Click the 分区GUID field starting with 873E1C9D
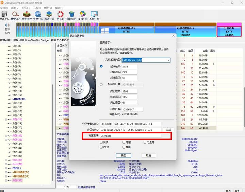The height and width of the screenshot is (192, 245). pyautogui.click(x=131, y=130)
